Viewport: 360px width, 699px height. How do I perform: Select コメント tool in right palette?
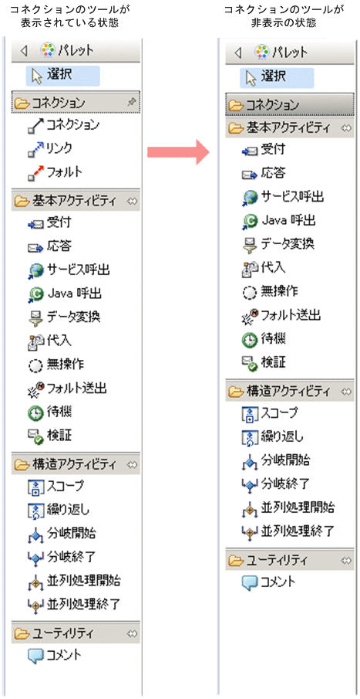[268, 582]
